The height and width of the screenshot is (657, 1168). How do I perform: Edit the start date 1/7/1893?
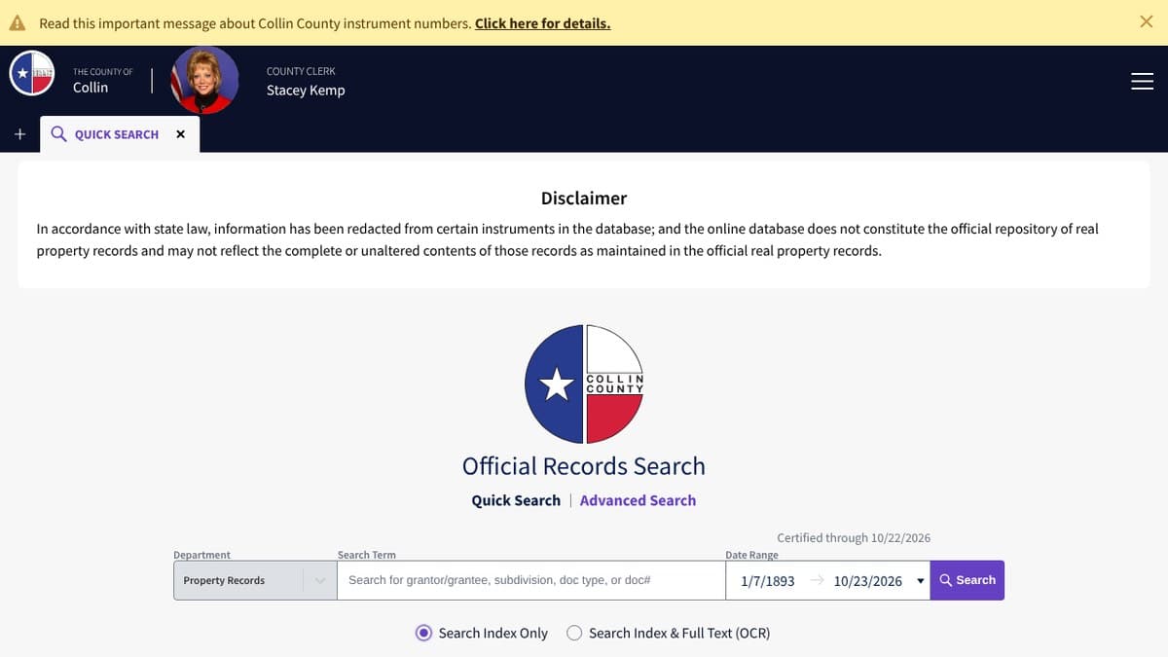click(x=767, y=581)
